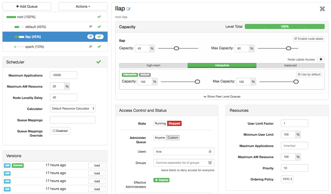This screenshot has height=194, width=331.
Task: Click the gray default label tag
Action: click(x=145, y=75)
